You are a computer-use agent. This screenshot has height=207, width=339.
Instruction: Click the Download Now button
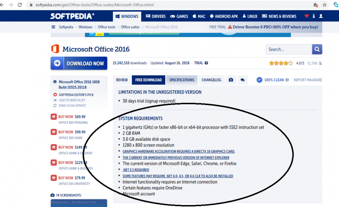(x=79, y=63)
